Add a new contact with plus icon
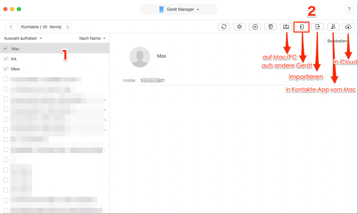 [x=255, y=27]
